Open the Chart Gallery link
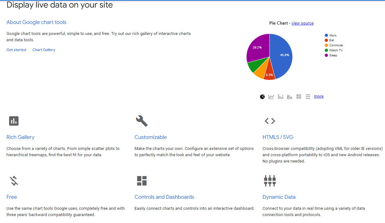This screenshot has height=223, width=385. [x=44, y=49]
